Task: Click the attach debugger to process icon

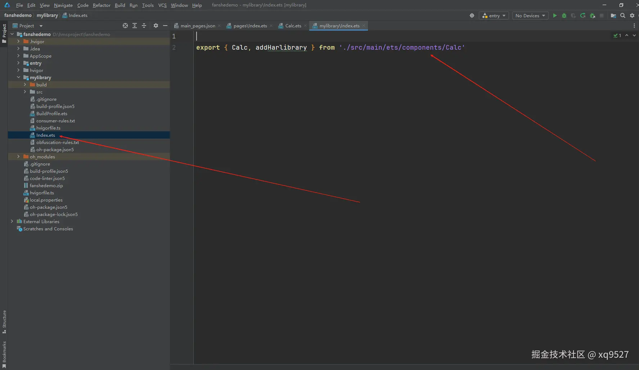Action: (592, 15)
